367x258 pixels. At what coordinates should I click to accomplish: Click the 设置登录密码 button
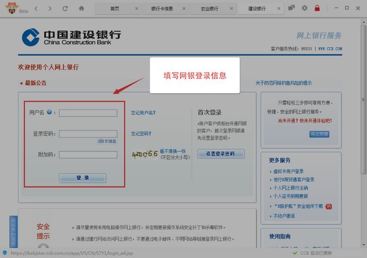(x=221, y=153)
